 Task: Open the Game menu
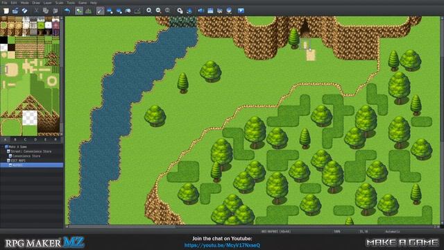click(83, 3)
